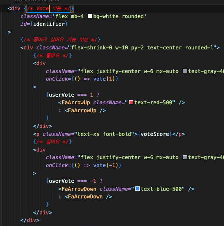The height and width of the screenshot is (226, 224).
Task: Click the '싫어요' comment line
Action: (53, 142)
